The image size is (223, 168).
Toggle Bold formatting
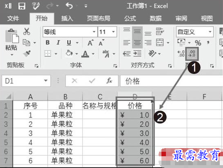[48, 43]
